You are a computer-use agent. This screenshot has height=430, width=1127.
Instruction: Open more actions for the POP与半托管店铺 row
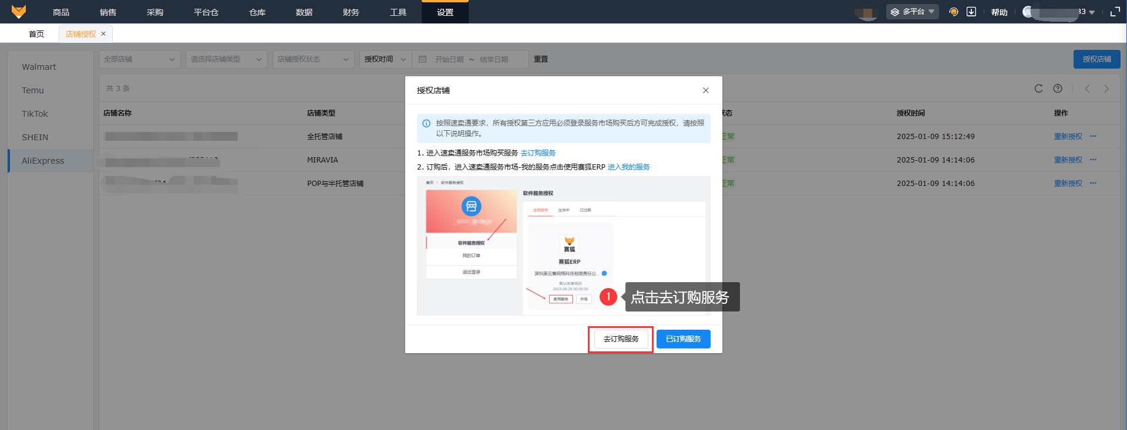point(1093,183)
